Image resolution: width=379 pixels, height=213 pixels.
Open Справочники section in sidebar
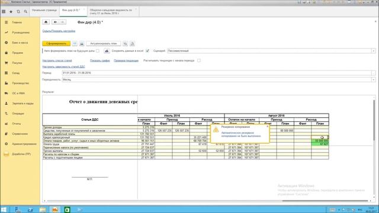coord(20,134)
